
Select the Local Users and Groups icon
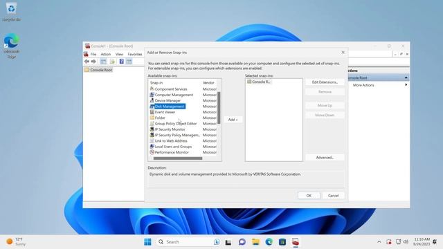(x=152, y=147)
